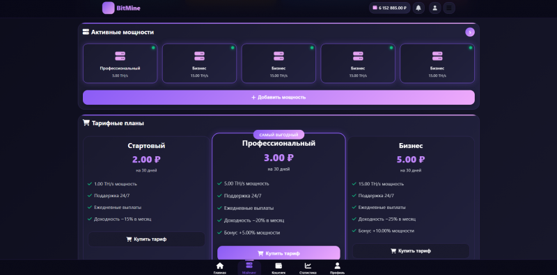Click 5.00 TH/s мощность feature
This screenshot has height=275, width=557.
(246, 183)
